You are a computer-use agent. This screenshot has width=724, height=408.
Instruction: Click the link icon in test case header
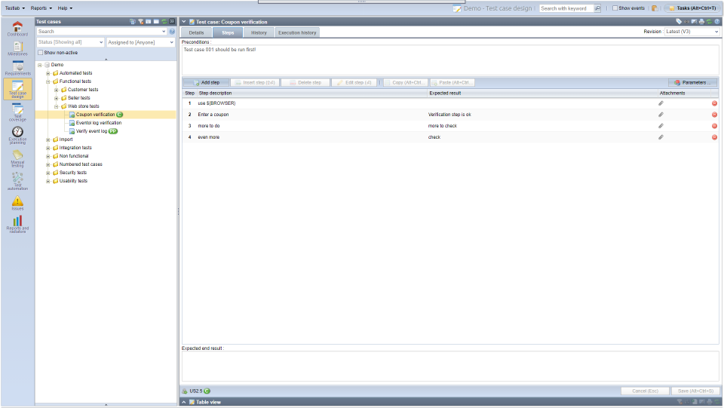tap(686, 22)
